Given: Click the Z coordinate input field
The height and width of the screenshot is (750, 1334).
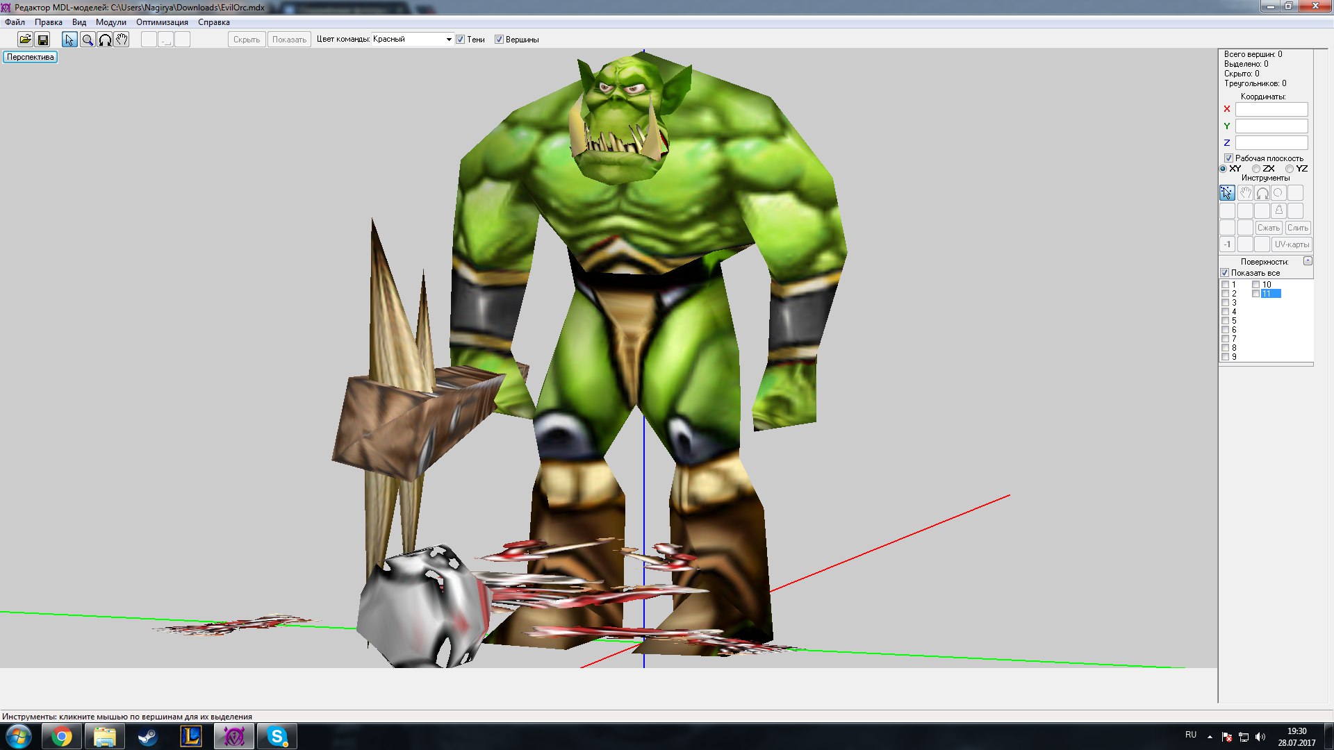Looking at the screenshot, I should (1271, 143).
